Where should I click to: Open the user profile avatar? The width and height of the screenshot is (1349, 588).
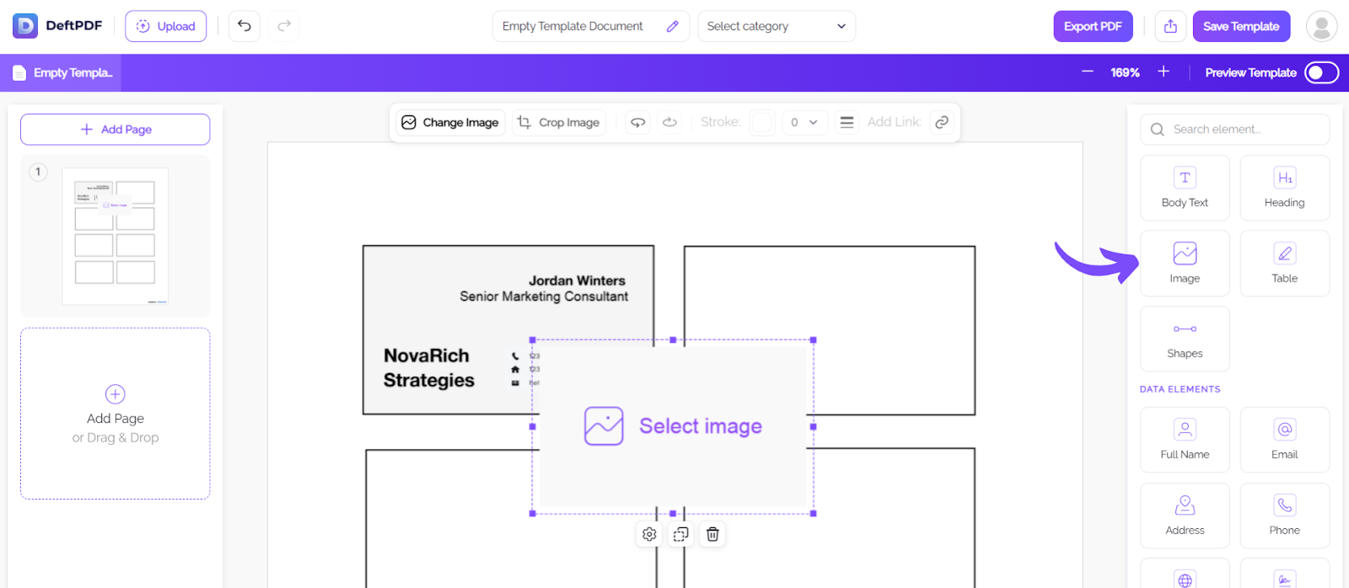click(1321, 26)
